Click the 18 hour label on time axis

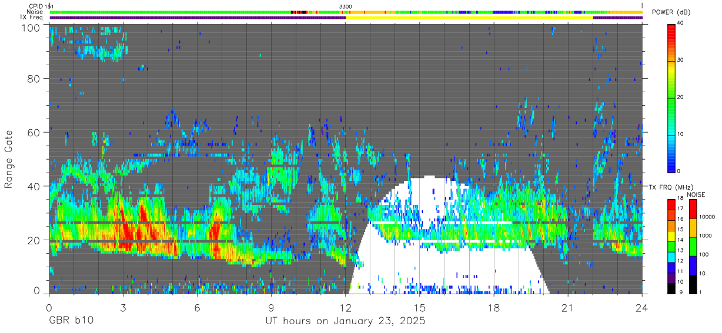[494, 307]
